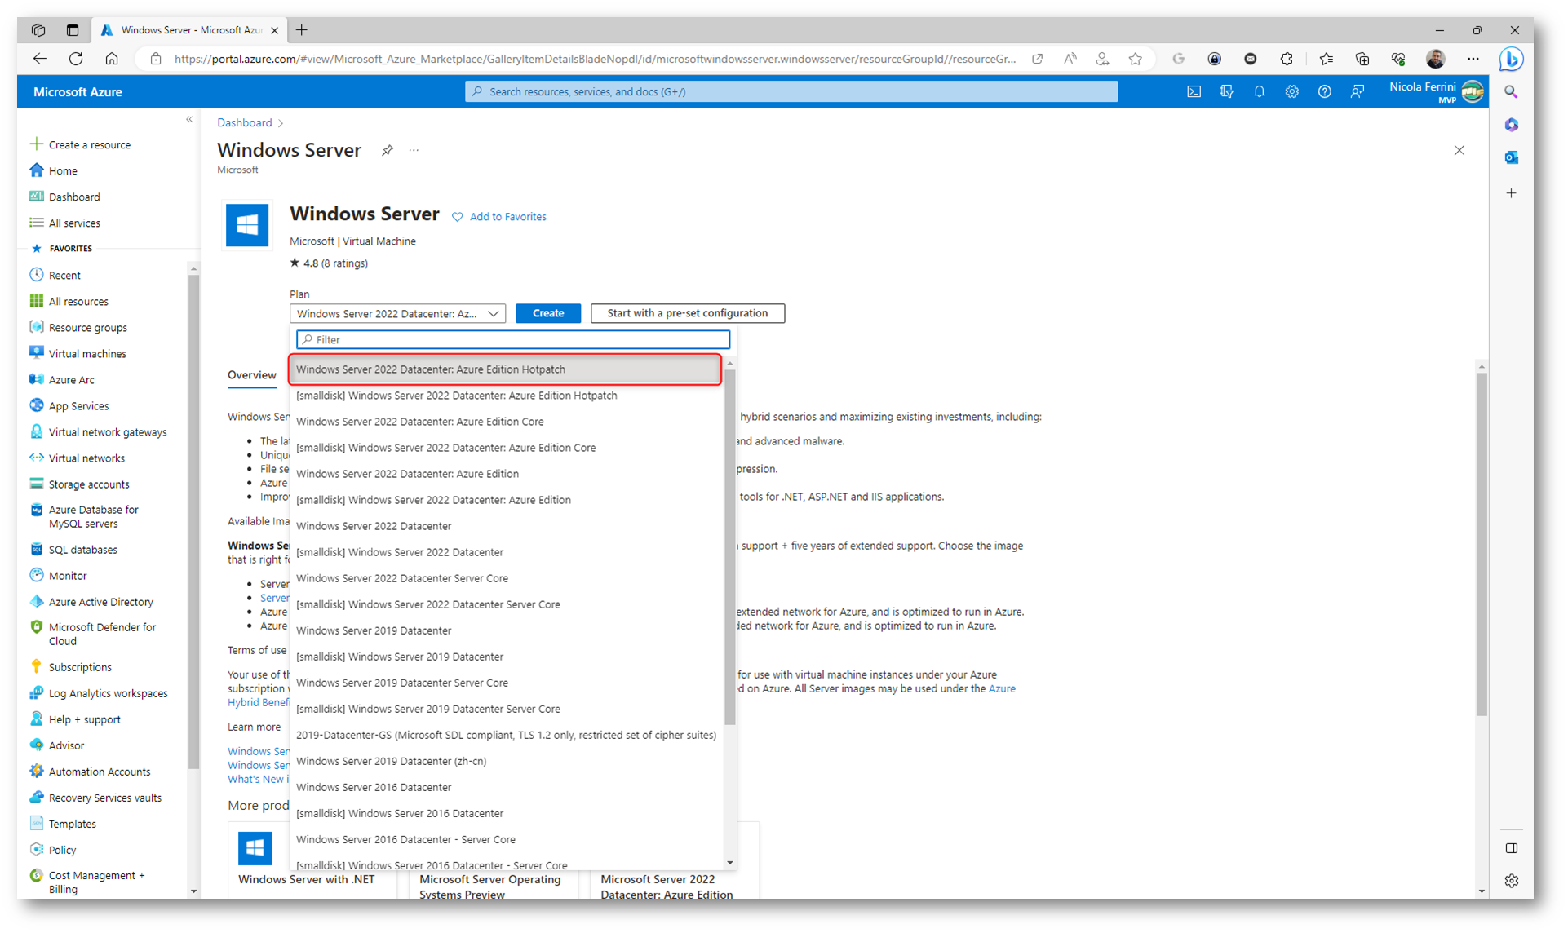Open Storage accounts in sidebar
Screen dimensions: 1568x933
coord(89,484)
